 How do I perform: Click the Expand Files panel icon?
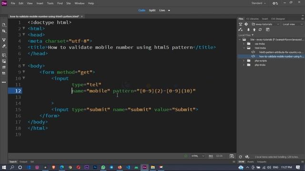click(x=268, y=29)
